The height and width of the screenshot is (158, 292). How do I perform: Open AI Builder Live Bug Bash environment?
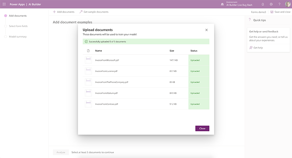tap(239, 5)
